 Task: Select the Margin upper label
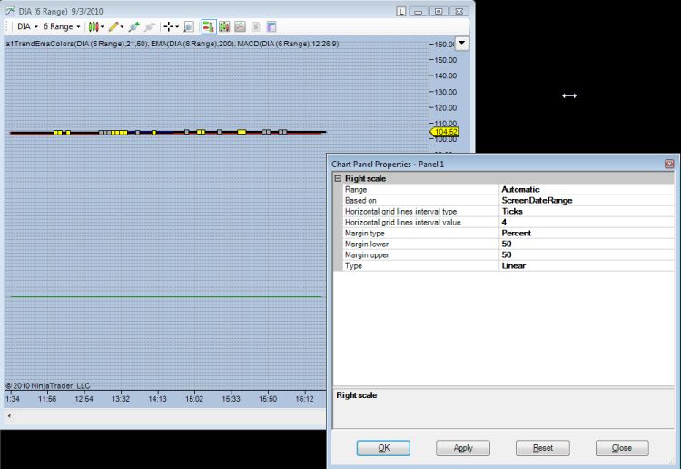367,254
